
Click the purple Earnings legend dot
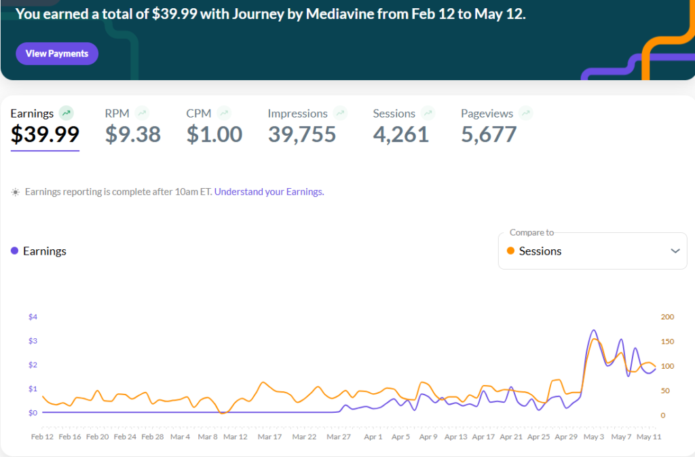click(15, 251)
